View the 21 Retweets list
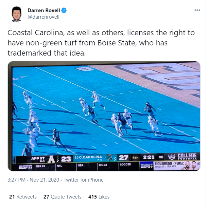The width and height of the screenshot is (209, 207). [23, 196]
